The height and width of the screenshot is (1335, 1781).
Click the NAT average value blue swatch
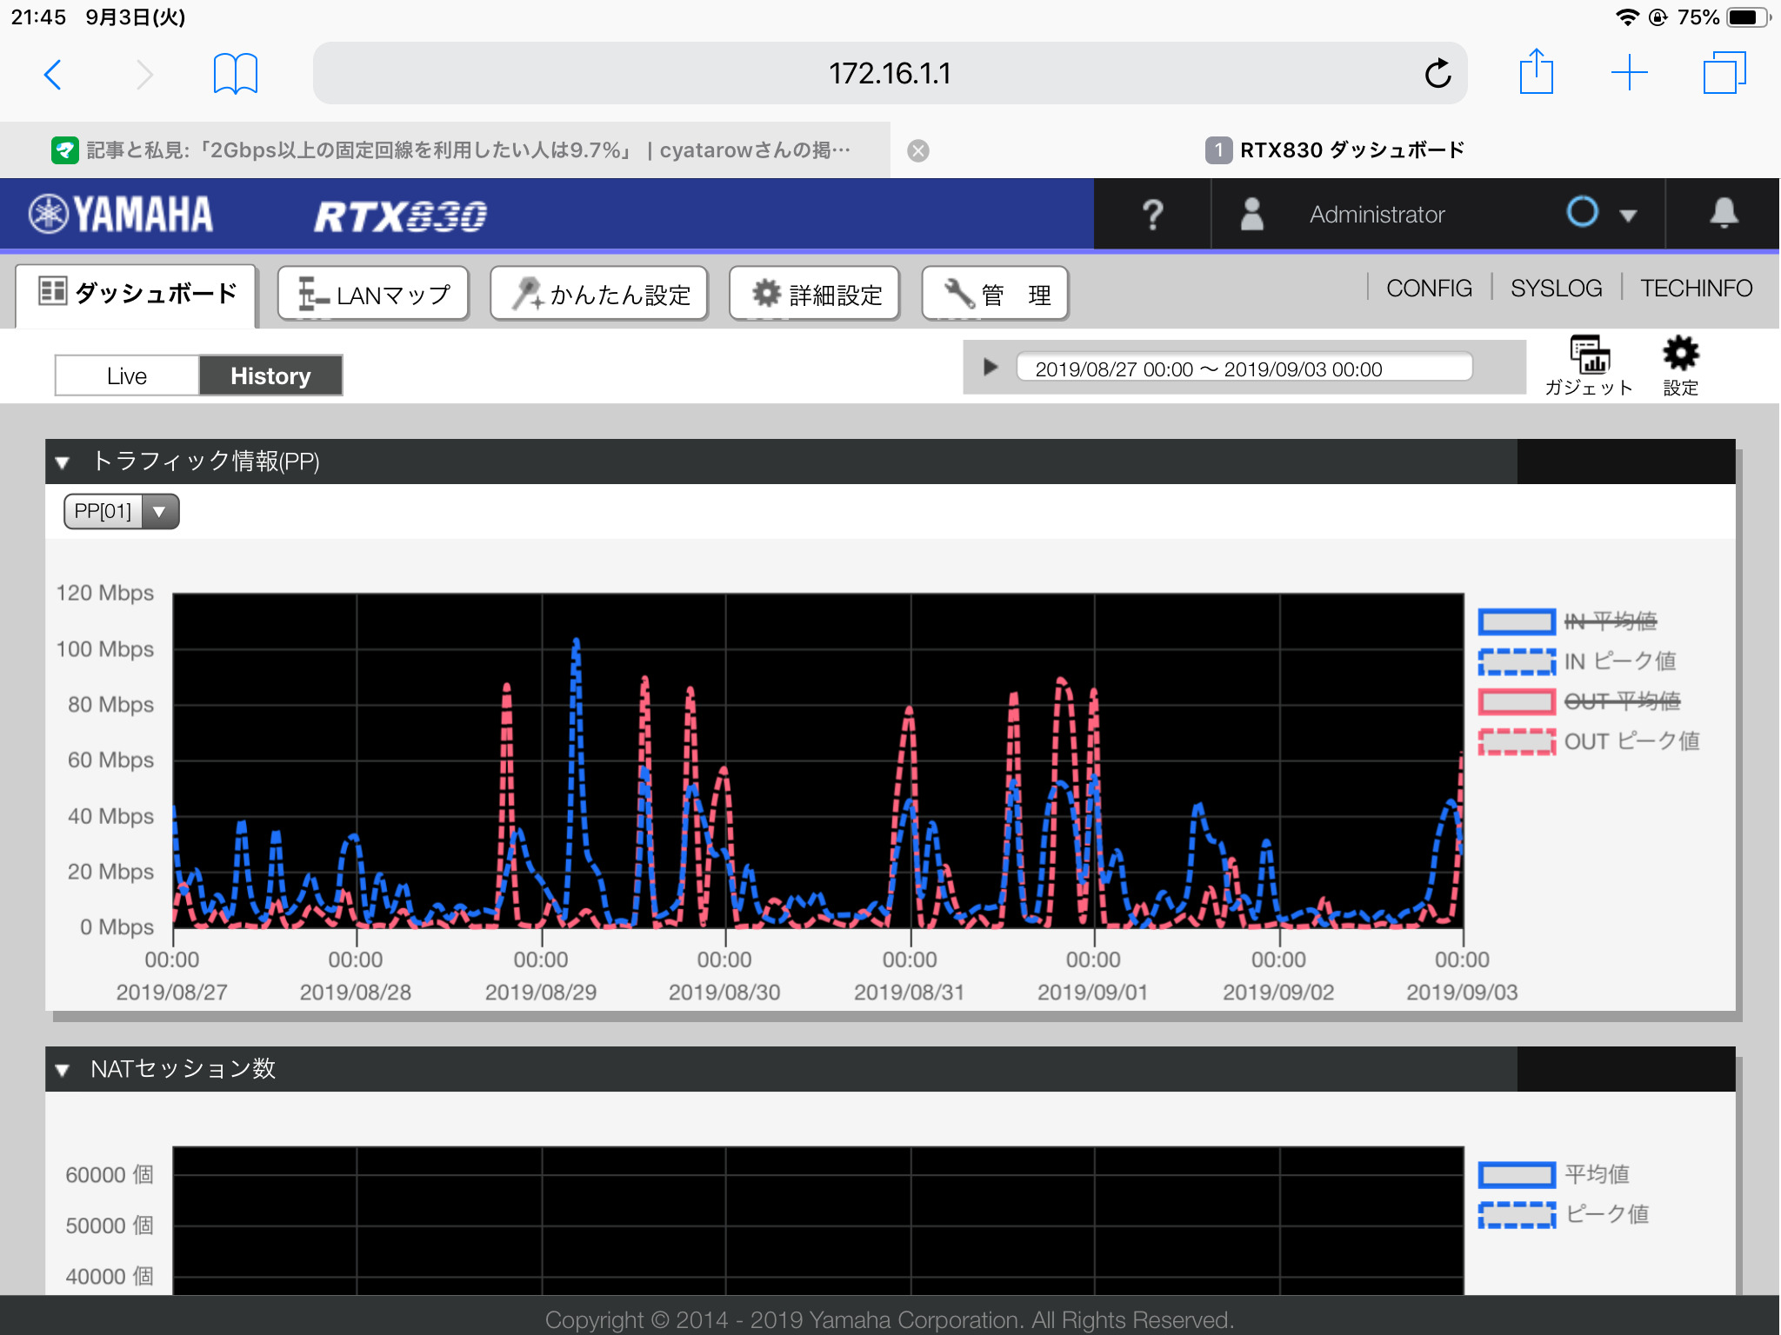coord(1517,1175)
